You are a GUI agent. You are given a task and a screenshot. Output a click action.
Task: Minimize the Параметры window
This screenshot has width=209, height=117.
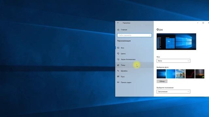(x=198, y=23)
